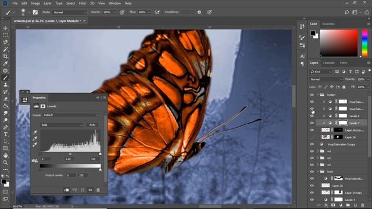Select the Rectangular Marquee tool
Image resolution: width=372 pixels, height=209 pixels.
pos(5,35)
